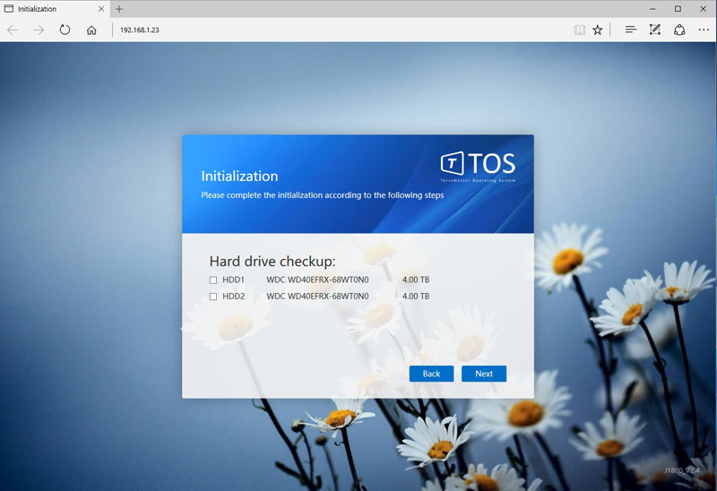Open browser More actions menu

(x=704, y=30)
